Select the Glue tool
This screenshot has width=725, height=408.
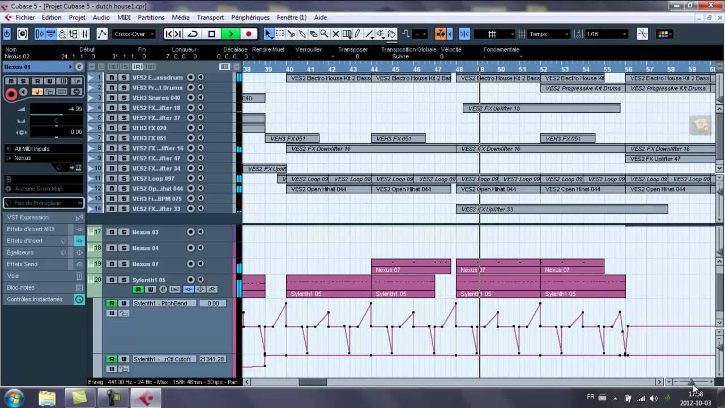[x=302, y=34]
